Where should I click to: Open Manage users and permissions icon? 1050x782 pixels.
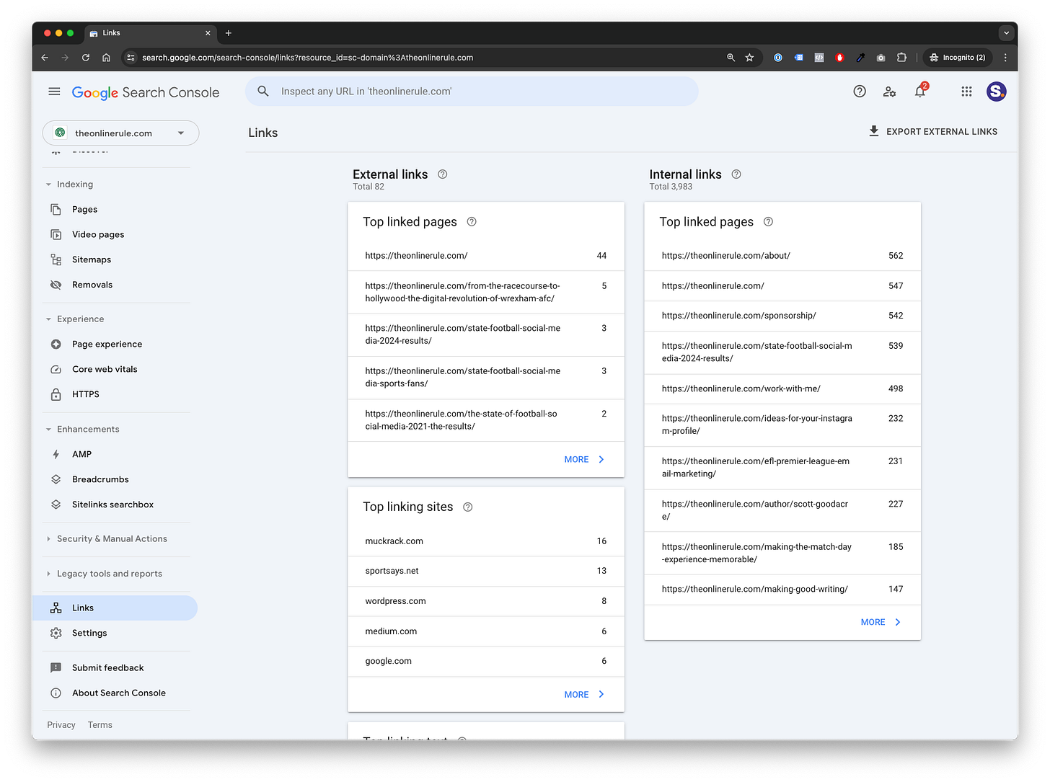pyautogui.click(x=890, y=92)
